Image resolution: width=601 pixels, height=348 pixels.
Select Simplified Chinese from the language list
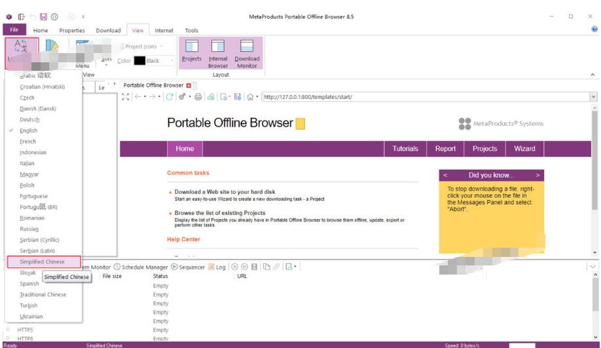43,261
